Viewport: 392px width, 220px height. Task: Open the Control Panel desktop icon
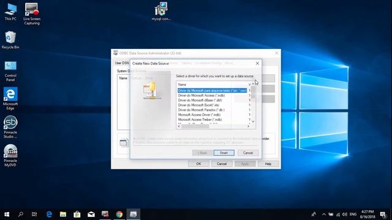(x=10, y=71)
